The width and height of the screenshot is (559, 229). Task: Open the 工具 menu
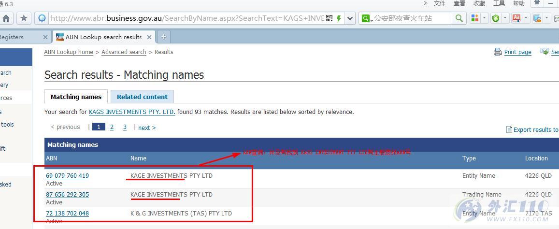[x=499, y=3]
